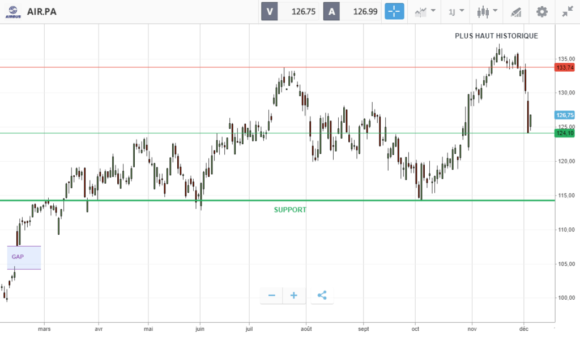This screenshot has width=580, height=337.
Task: Open chart settings gear
Action: pos(542,12)
